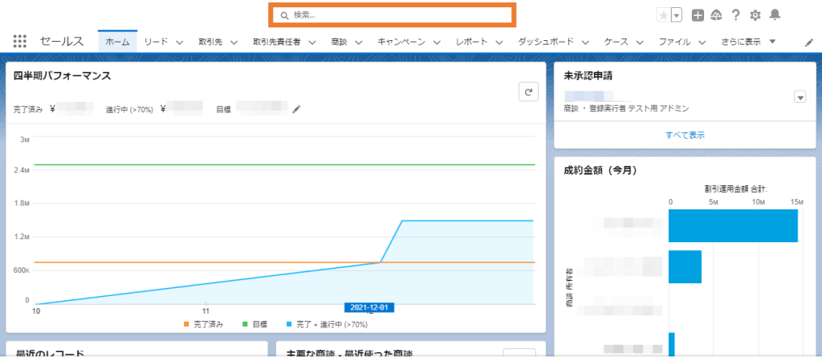Click the green 目標 legend swatch

click(245, 324)
